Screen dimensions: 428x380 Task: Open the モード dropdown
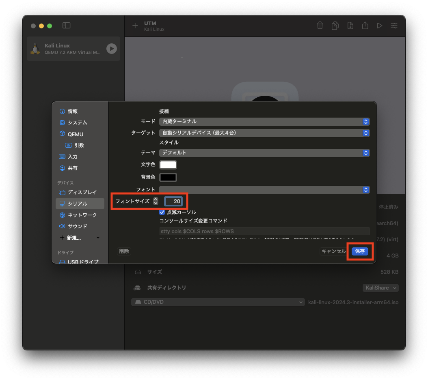[264, 122]
